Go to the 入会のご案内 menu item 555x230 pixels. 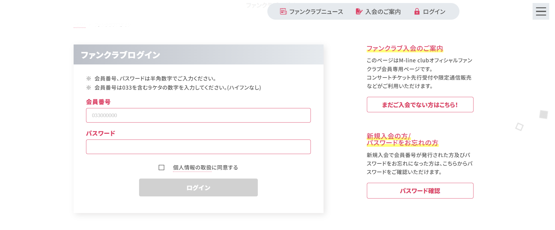tap(383, 12)
